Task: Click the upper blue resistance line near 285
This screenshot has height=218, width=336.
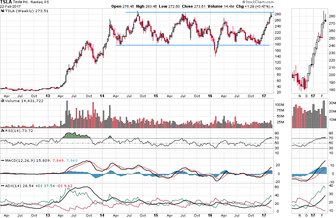Action: pos(199,12)
